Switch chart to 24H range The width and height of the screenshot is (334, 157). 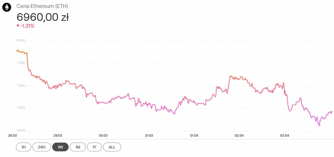pyautogui.click(x=41, y=147)
